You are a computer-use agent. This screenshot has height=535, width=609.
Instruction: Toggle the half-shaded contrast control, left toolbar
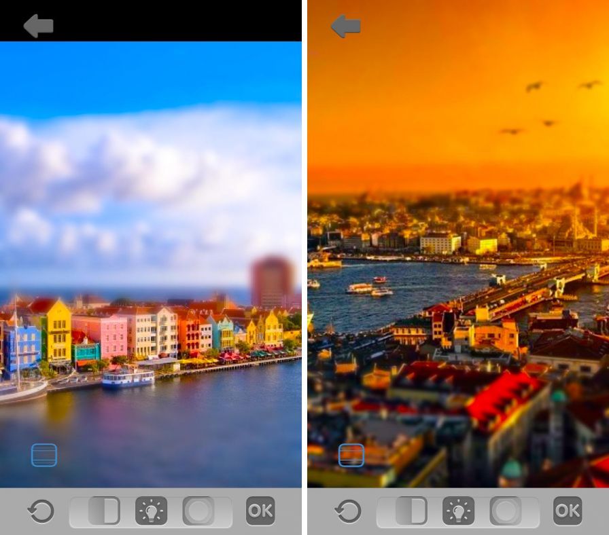104,511
